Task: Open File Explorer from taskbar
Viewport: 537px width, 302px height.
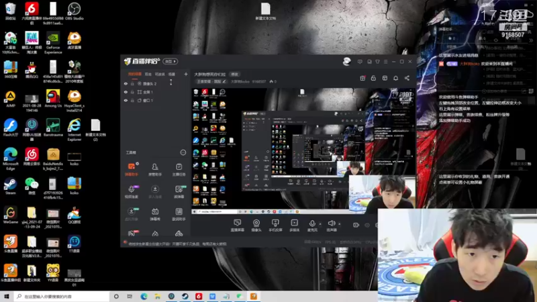Action: click(x=158, y=296)
